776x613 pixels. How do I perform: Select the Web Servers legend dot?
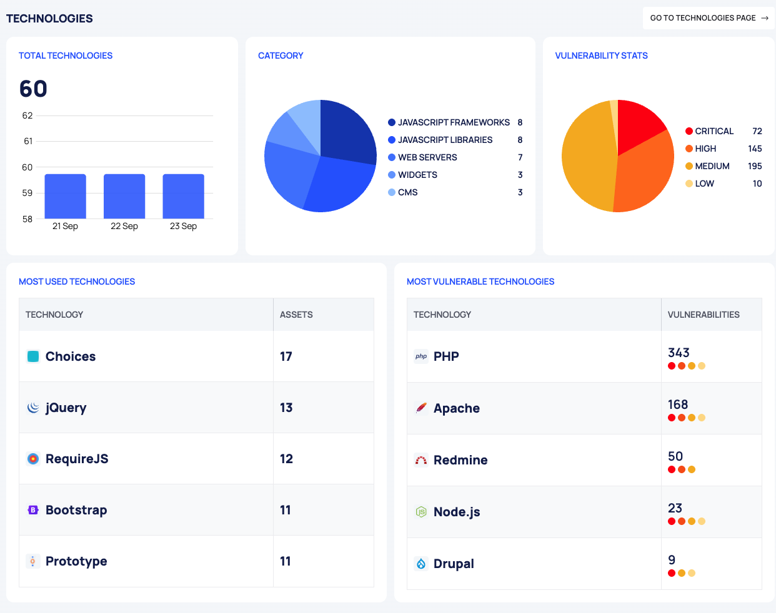coord(392,157)
